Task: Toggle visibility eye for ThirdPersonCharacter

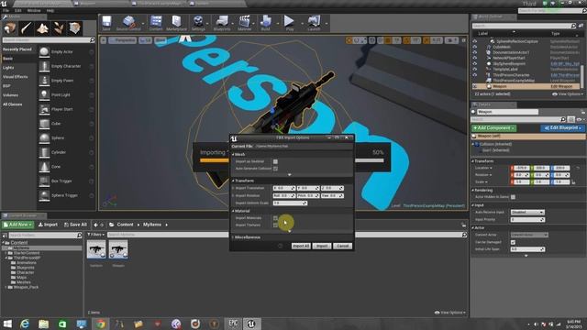Action: click(x=475, y=75)
